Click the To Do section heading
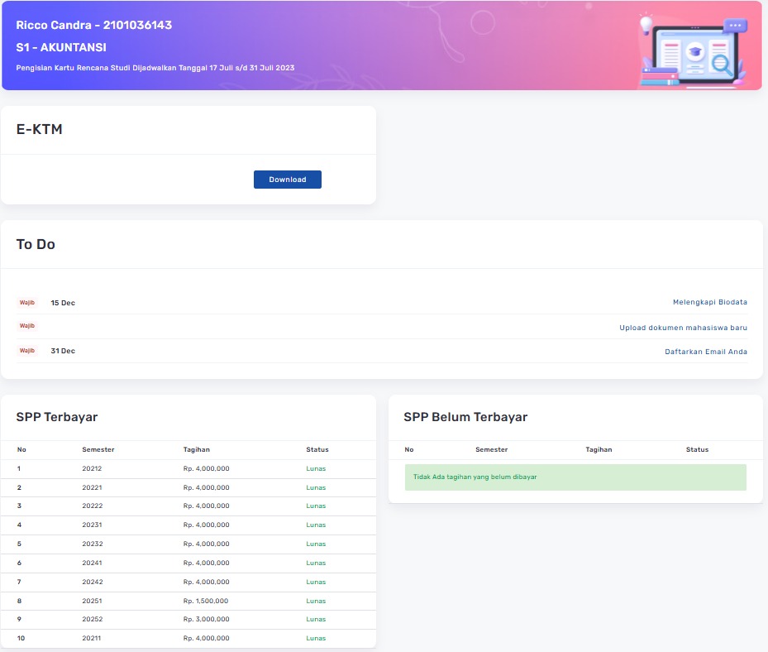Image resolution: width=768 pixels, height=652 pixels. [36, 244]
